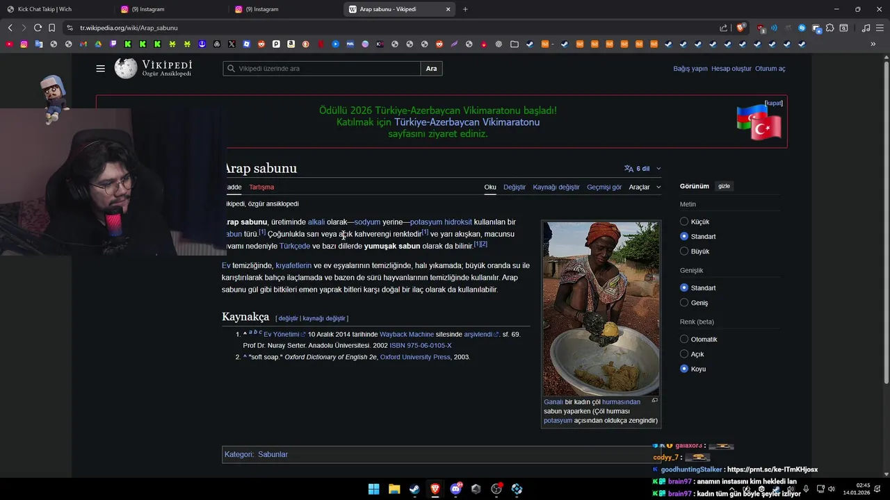
Task: Click the Vikipedi globe logo
Action: pos(126,68)
